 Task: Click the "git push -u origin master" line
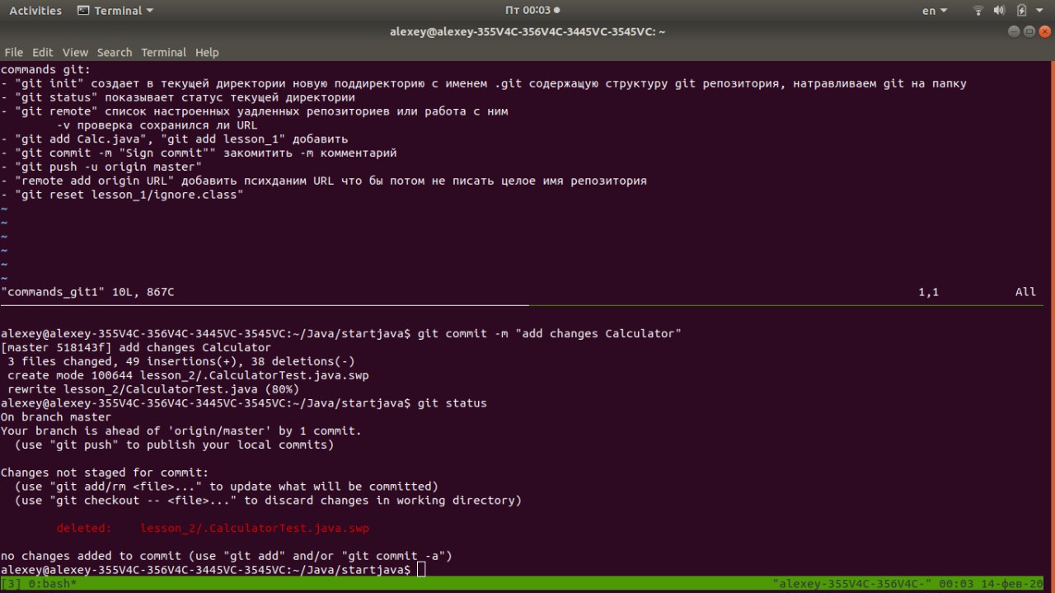101,167
